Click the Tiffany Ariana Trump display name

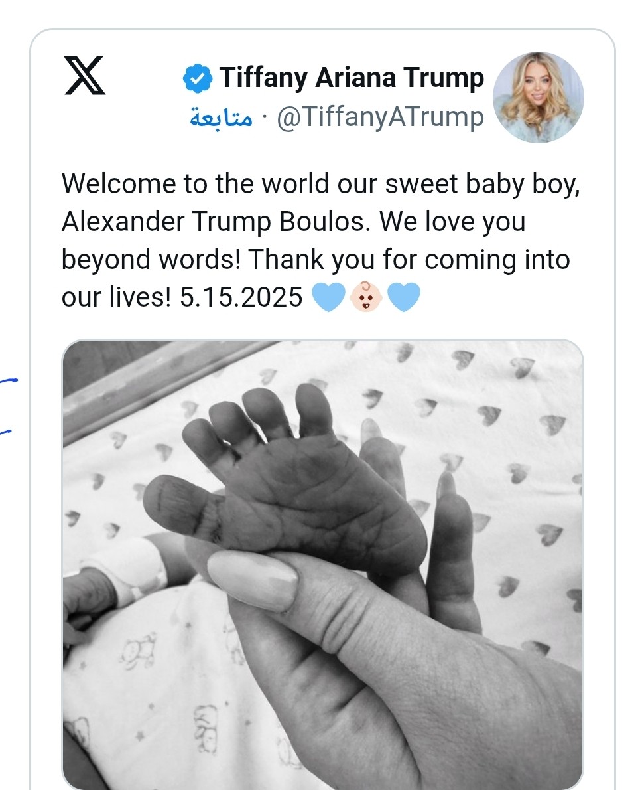pyautogui.click(x=352, y=78)
